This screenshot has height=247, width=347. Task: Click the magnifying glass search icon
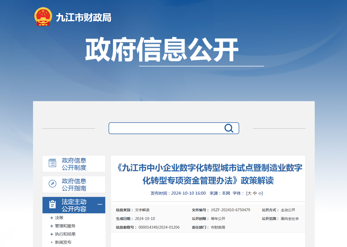coord(229,128)
